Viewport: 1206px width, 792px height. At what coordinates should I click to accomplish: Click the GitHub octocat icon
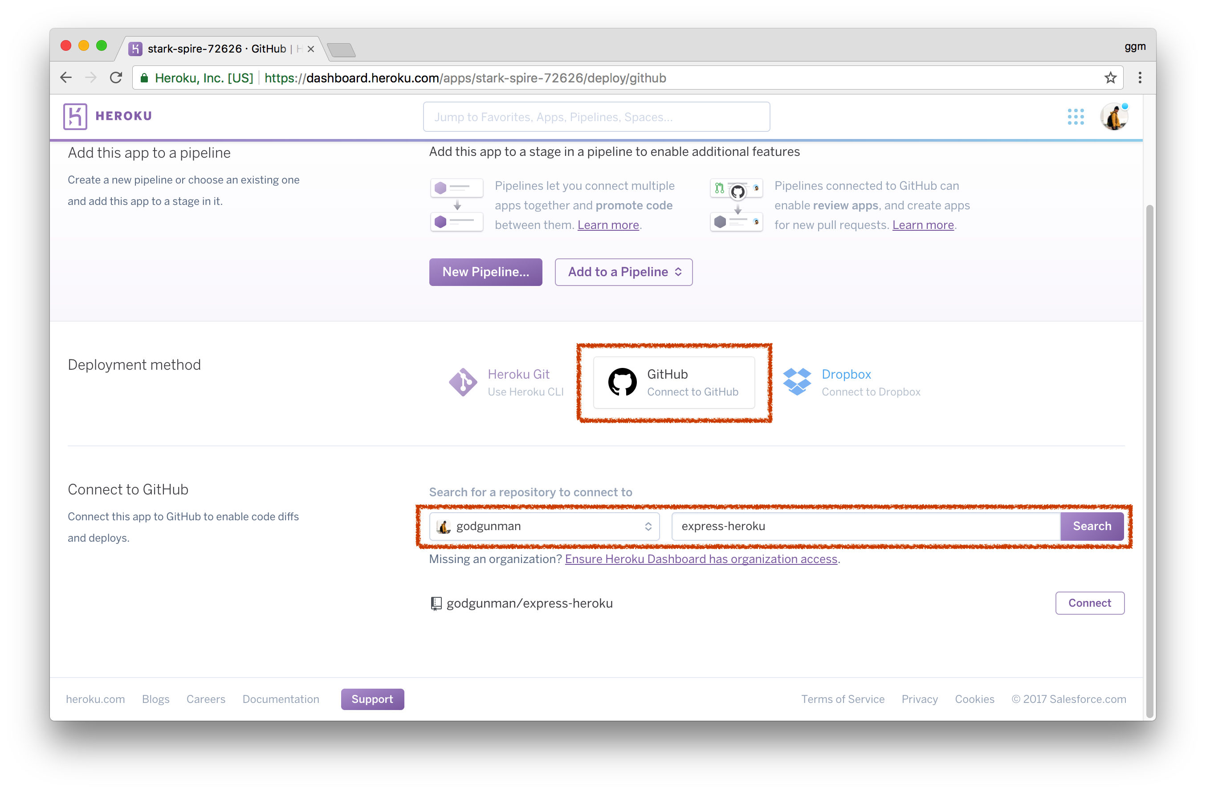coord(622,382)
